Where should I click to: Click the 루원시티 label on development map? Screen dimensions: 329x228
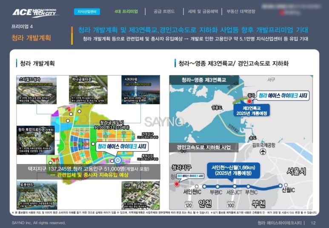pos(148,156)
